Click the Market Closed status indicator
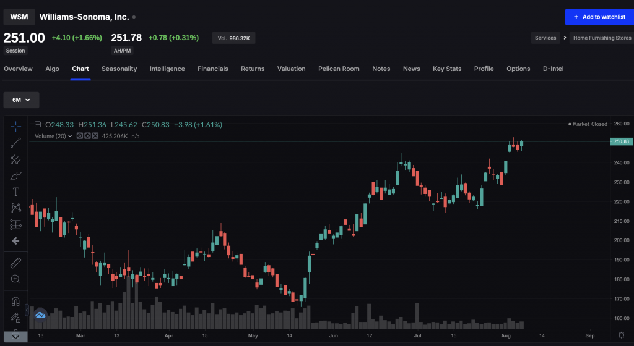Screen dimensions: 634x346 pyautogui.click(x=588, y=124)
